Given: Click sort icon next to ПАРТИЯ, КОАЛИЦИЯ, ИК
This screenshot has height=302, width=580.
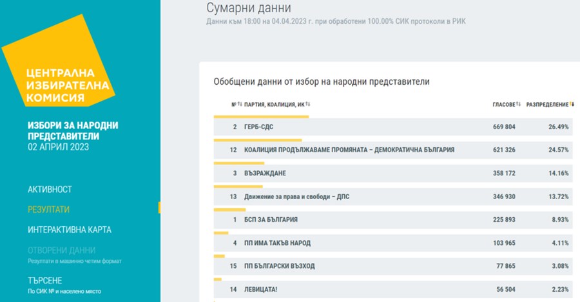Looking at the screenshot, I should pos(308,104).
